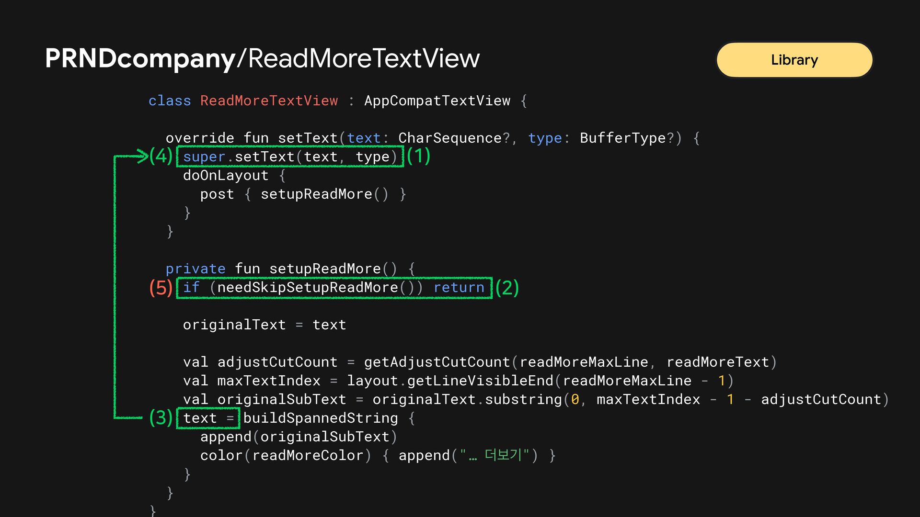Viewport: 920px width, 517px height.
Task: Click the green (4) annotation marker
Action: pos(161,156)
